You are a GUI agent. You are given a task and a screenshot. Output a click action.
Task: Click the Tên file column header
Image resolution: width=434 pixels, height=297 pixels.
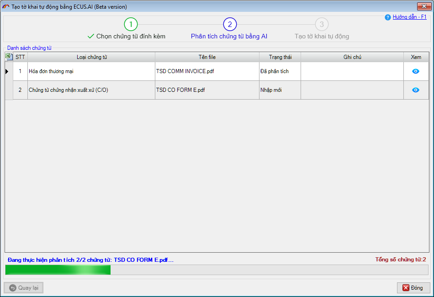[x=207, y=57]
